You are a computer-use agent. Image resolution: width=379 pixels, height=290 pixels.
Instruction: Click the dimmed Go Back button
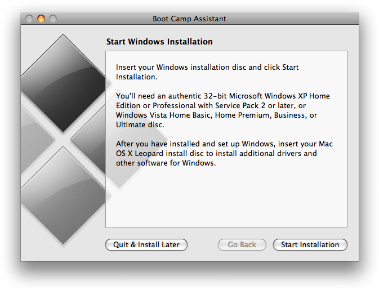click(x=242, y=244)
